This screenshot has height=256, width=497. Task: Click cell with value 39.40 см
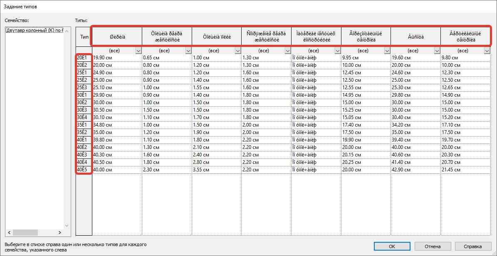pos(415,139)
